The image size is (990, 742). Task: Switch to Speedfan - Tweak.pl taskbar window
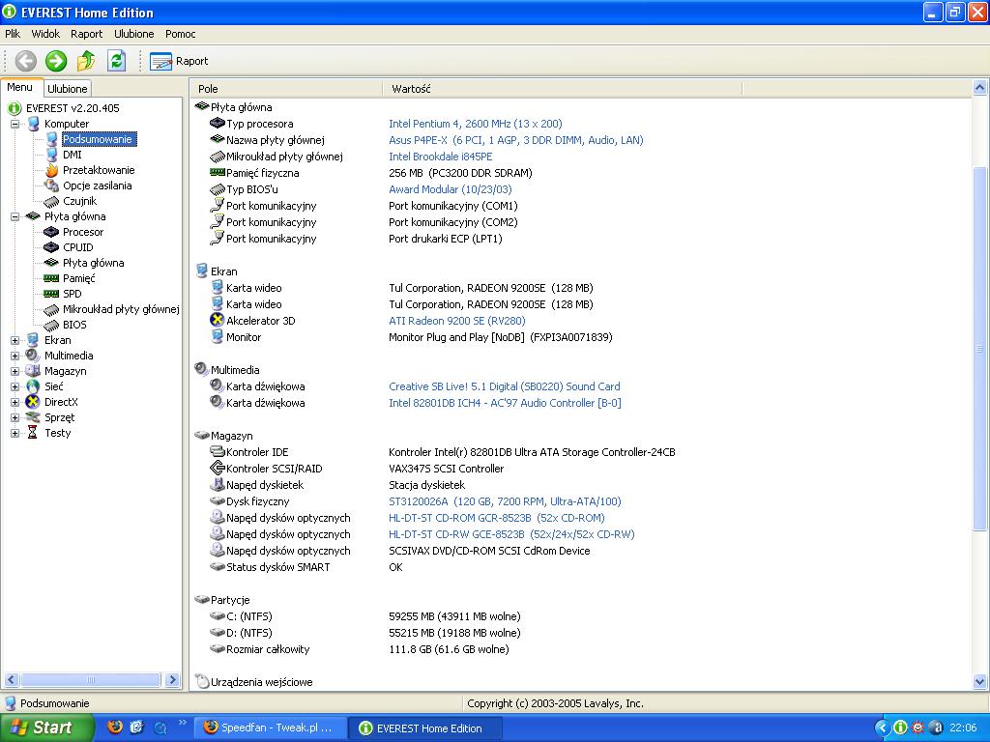pyautogui.click(x=270, y=728)
